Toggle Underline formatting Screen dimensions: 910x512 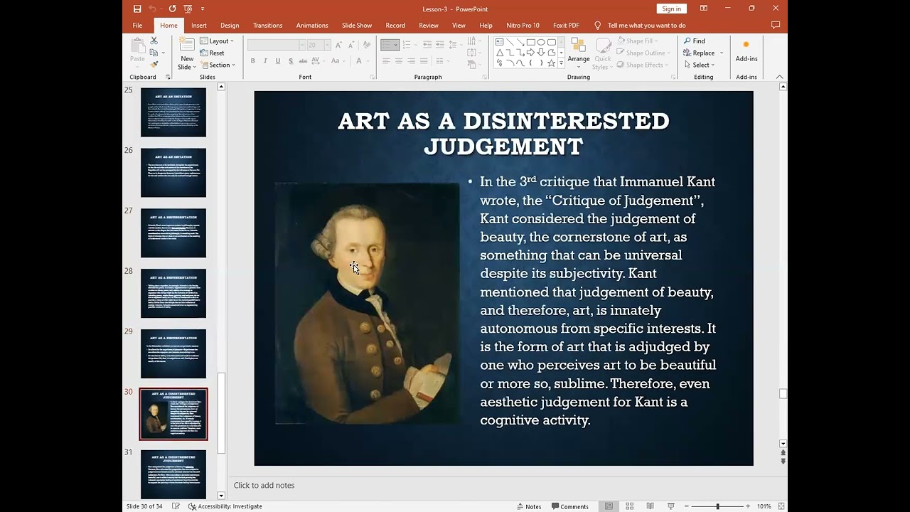click(278, 61)
